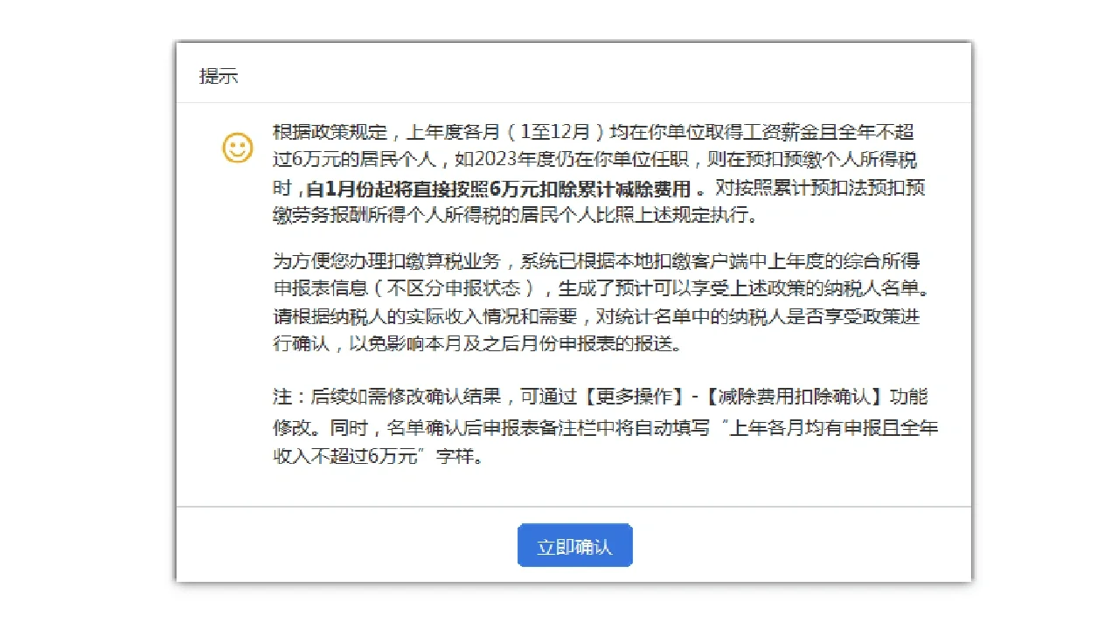The width and height of the screenshot is (1119, 643).
Task: Click the yellow smiley face icon
Action: [x=238, y=148]
